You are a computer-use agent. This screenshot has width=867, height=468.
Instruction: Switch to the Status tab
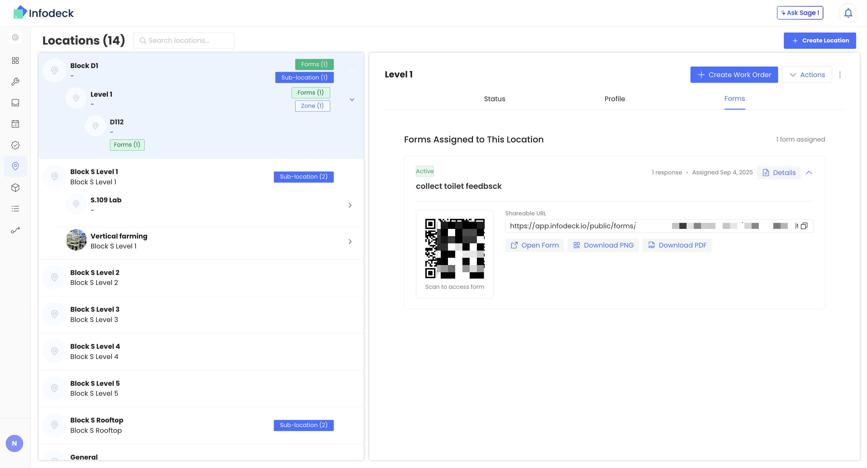click(494, 99)
